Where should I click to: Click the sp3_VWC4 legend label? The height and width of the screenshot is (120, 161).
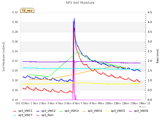coord(95,111)
